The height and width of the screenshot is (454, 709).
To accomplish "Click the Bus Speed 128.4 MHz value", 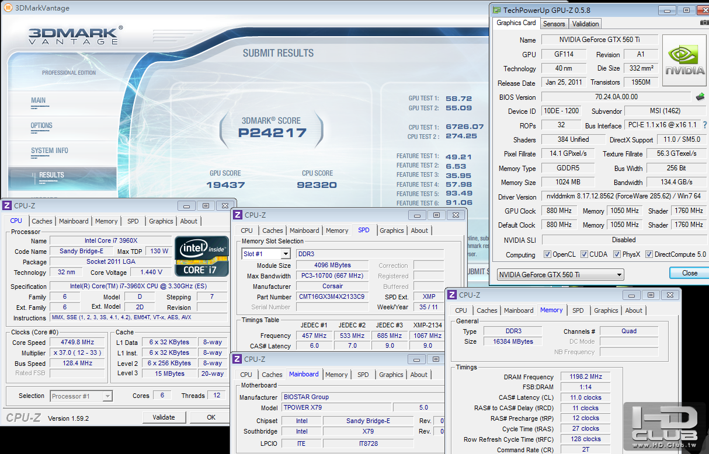I will [x=78, y=363].
